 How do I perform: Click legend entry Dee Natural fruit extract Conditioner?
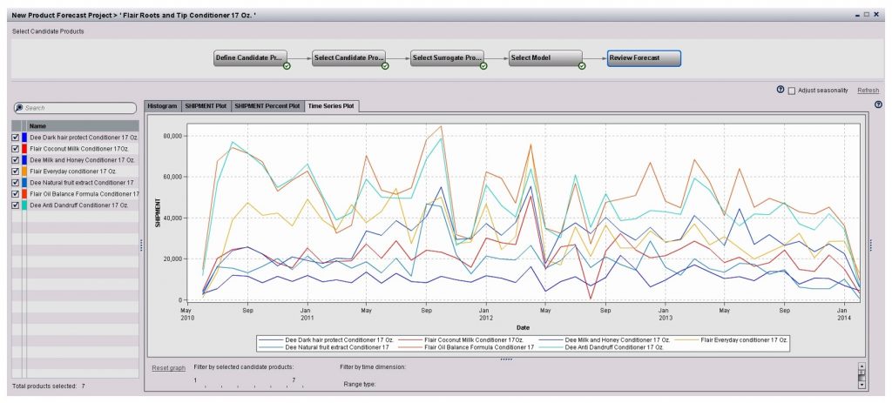coord(324,346)
